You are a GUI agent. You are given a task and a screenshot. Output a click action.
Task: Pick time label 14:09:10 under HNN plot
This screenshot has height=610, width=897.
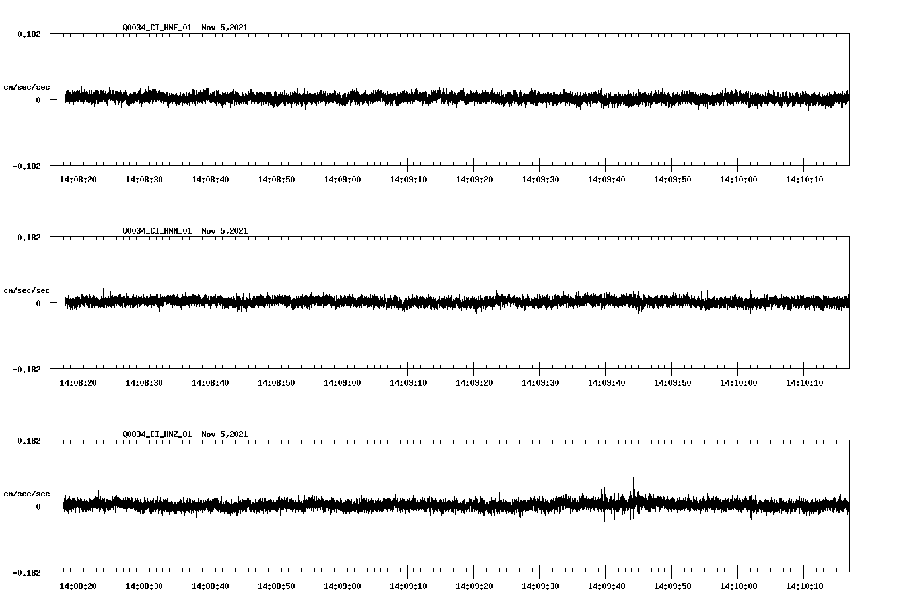point(408,382)
